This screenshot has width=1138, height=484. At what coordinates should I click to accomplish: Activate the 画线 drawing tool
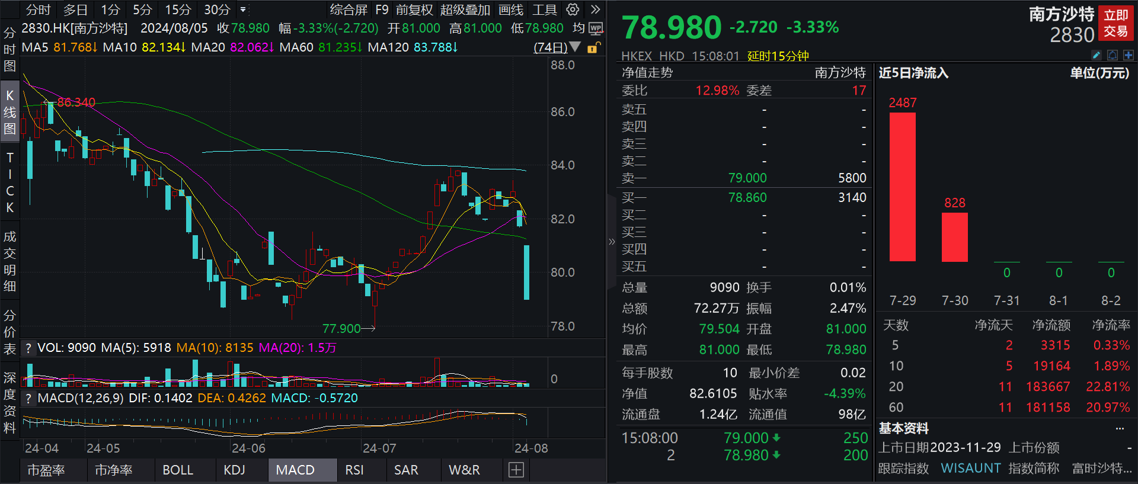tap(511, 9)
